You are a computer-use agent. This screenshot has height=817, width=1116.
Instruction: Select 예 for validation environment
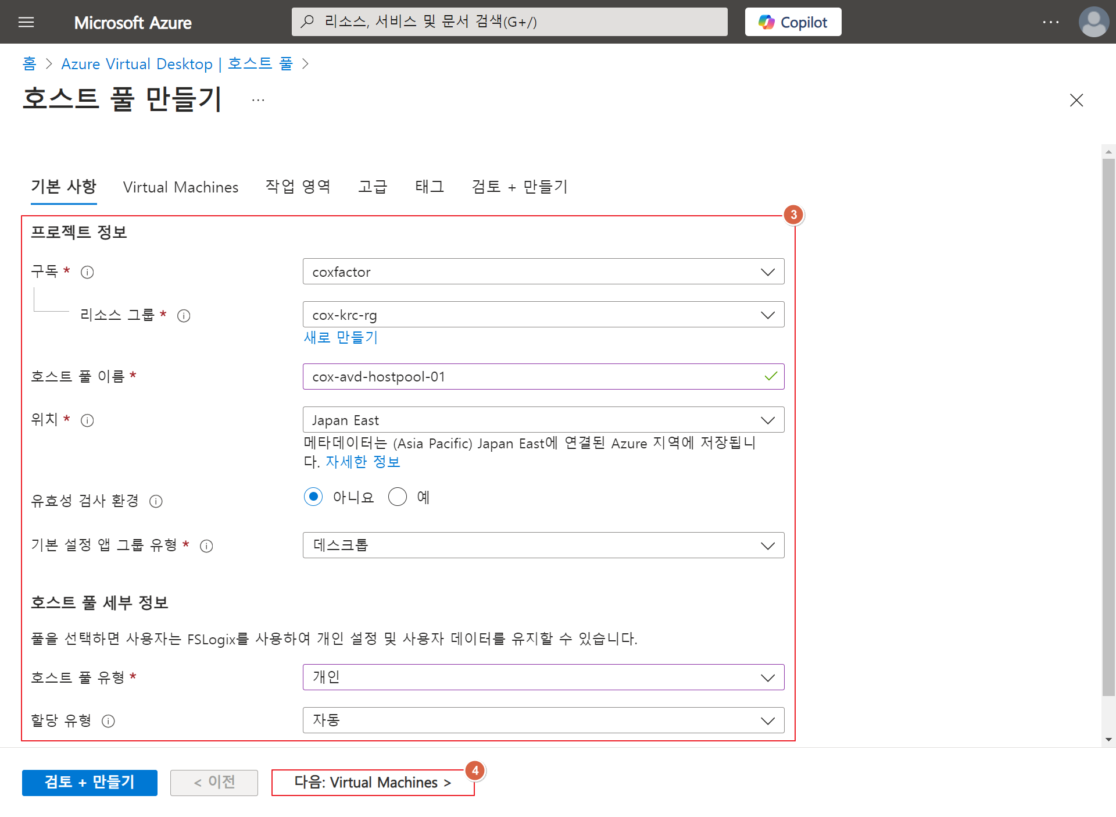[x=398, y=497]
